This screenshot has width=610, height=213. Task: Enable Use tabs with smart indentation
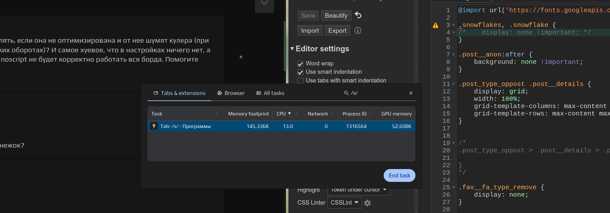[x=300, y=81]
